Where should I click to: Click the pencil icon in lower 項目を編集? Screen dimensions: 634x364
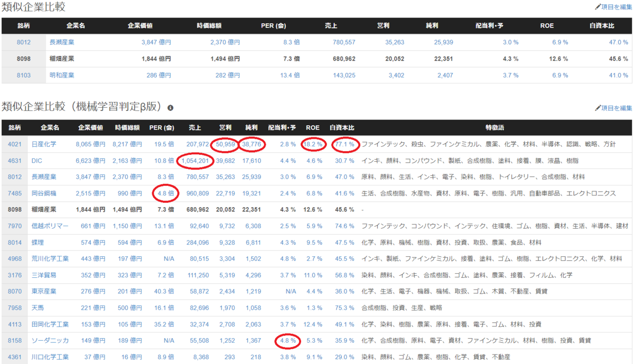pyautogui.click(x=598, y=108)
